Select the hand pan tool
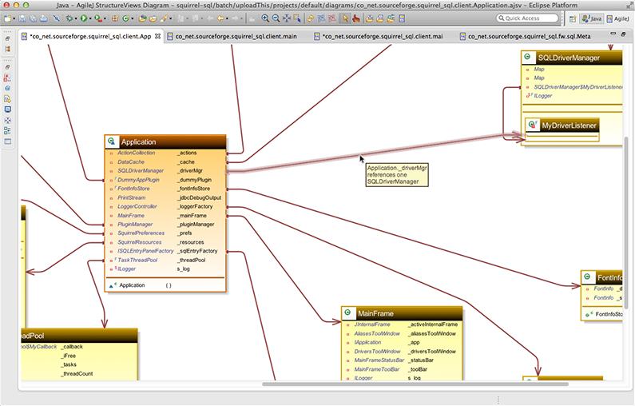The height and width of the screenshot is (406, 635). [x=356, y=18]
